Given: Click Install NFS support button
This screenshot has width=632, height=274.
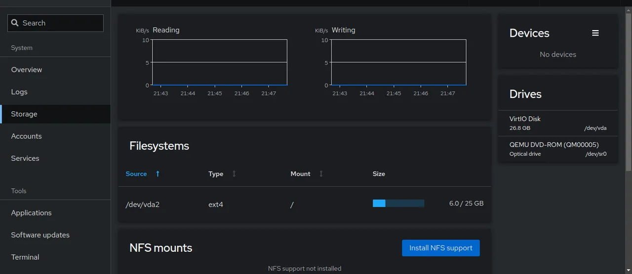Looking at the screenshot, I should (441, 248).
